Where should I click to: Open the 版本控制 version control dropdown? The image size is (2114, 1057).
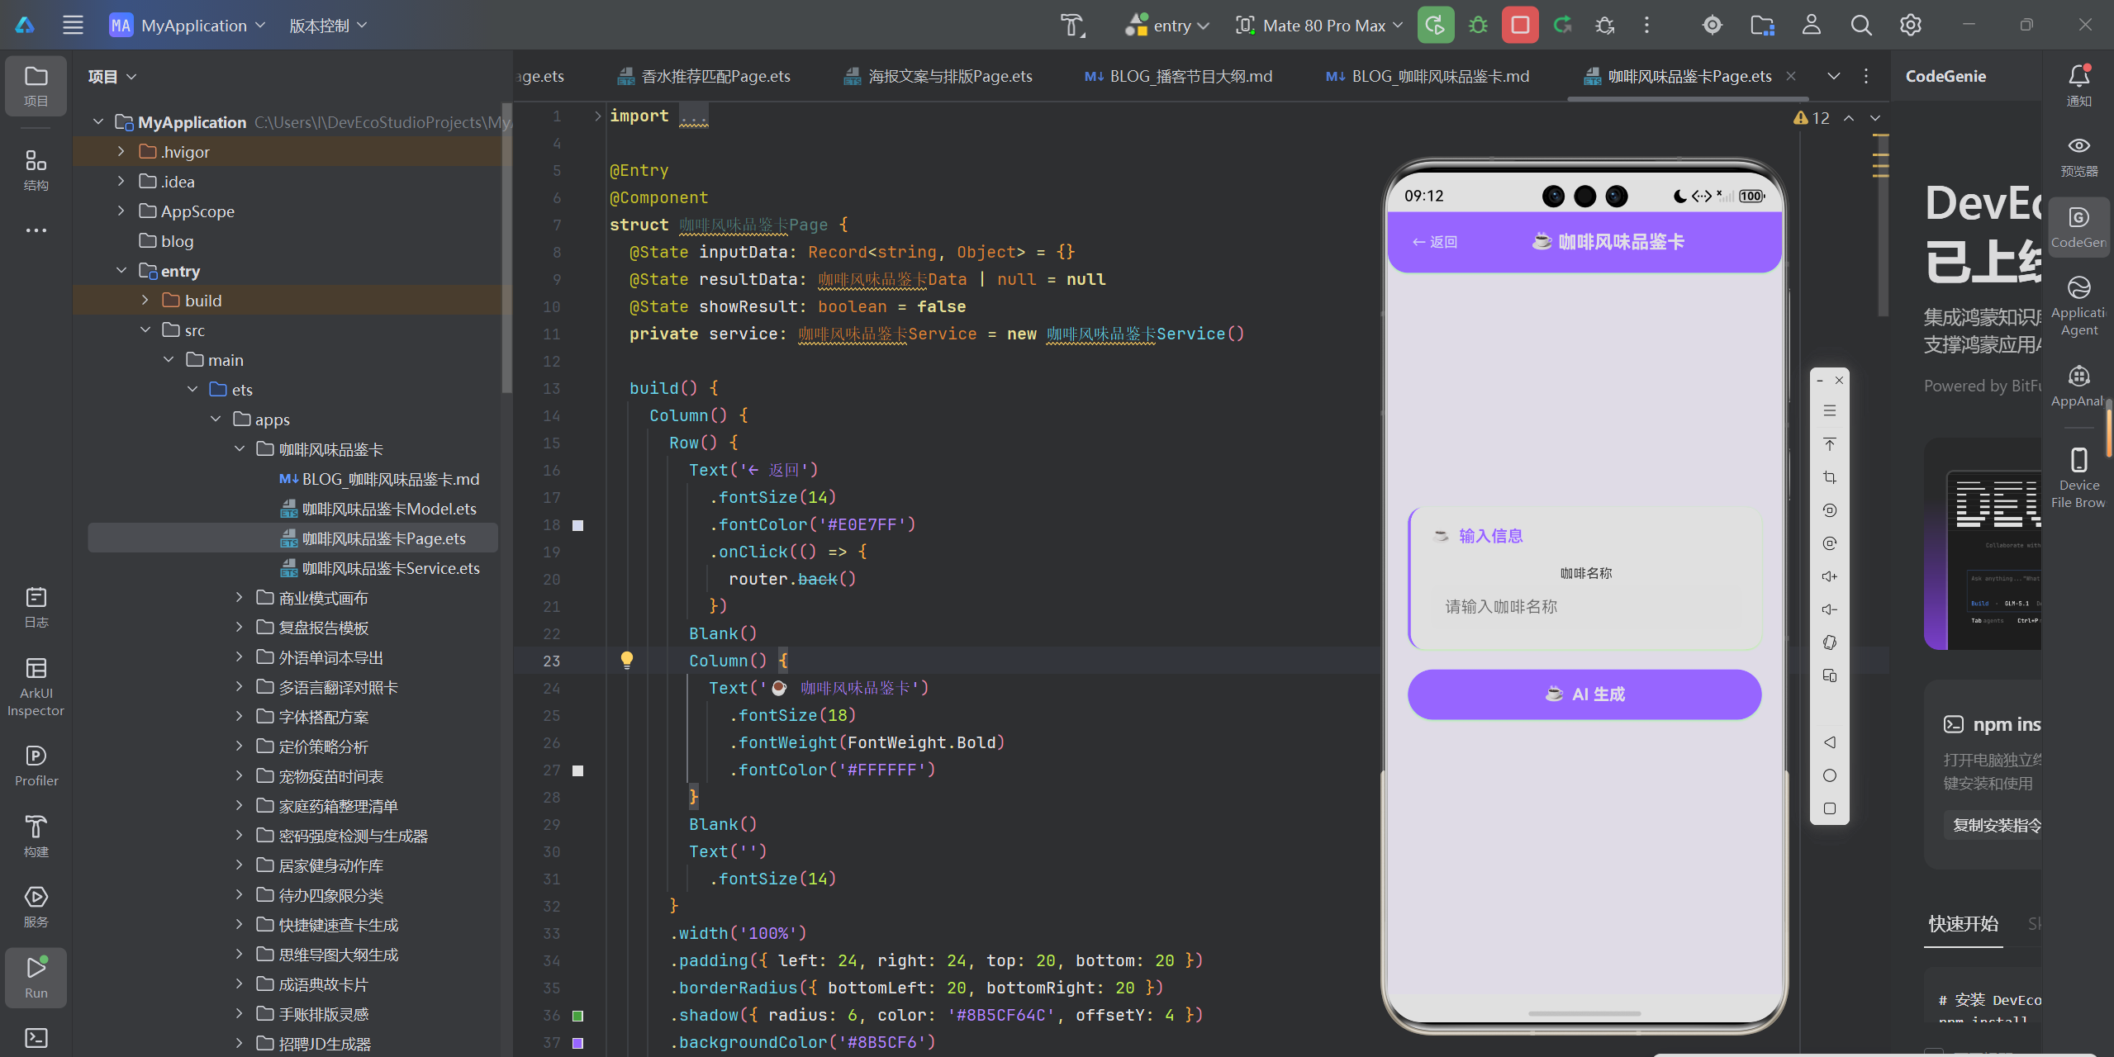tap(328, 26)
